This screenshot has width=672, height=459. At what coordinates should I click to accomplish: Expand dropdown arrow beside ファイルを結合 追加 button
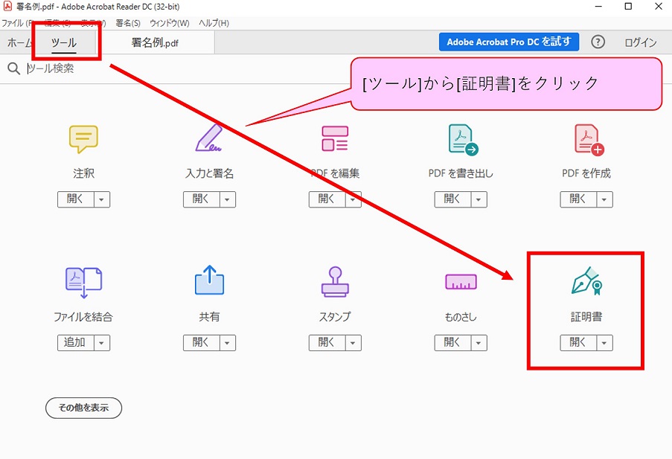click(101, 343)
